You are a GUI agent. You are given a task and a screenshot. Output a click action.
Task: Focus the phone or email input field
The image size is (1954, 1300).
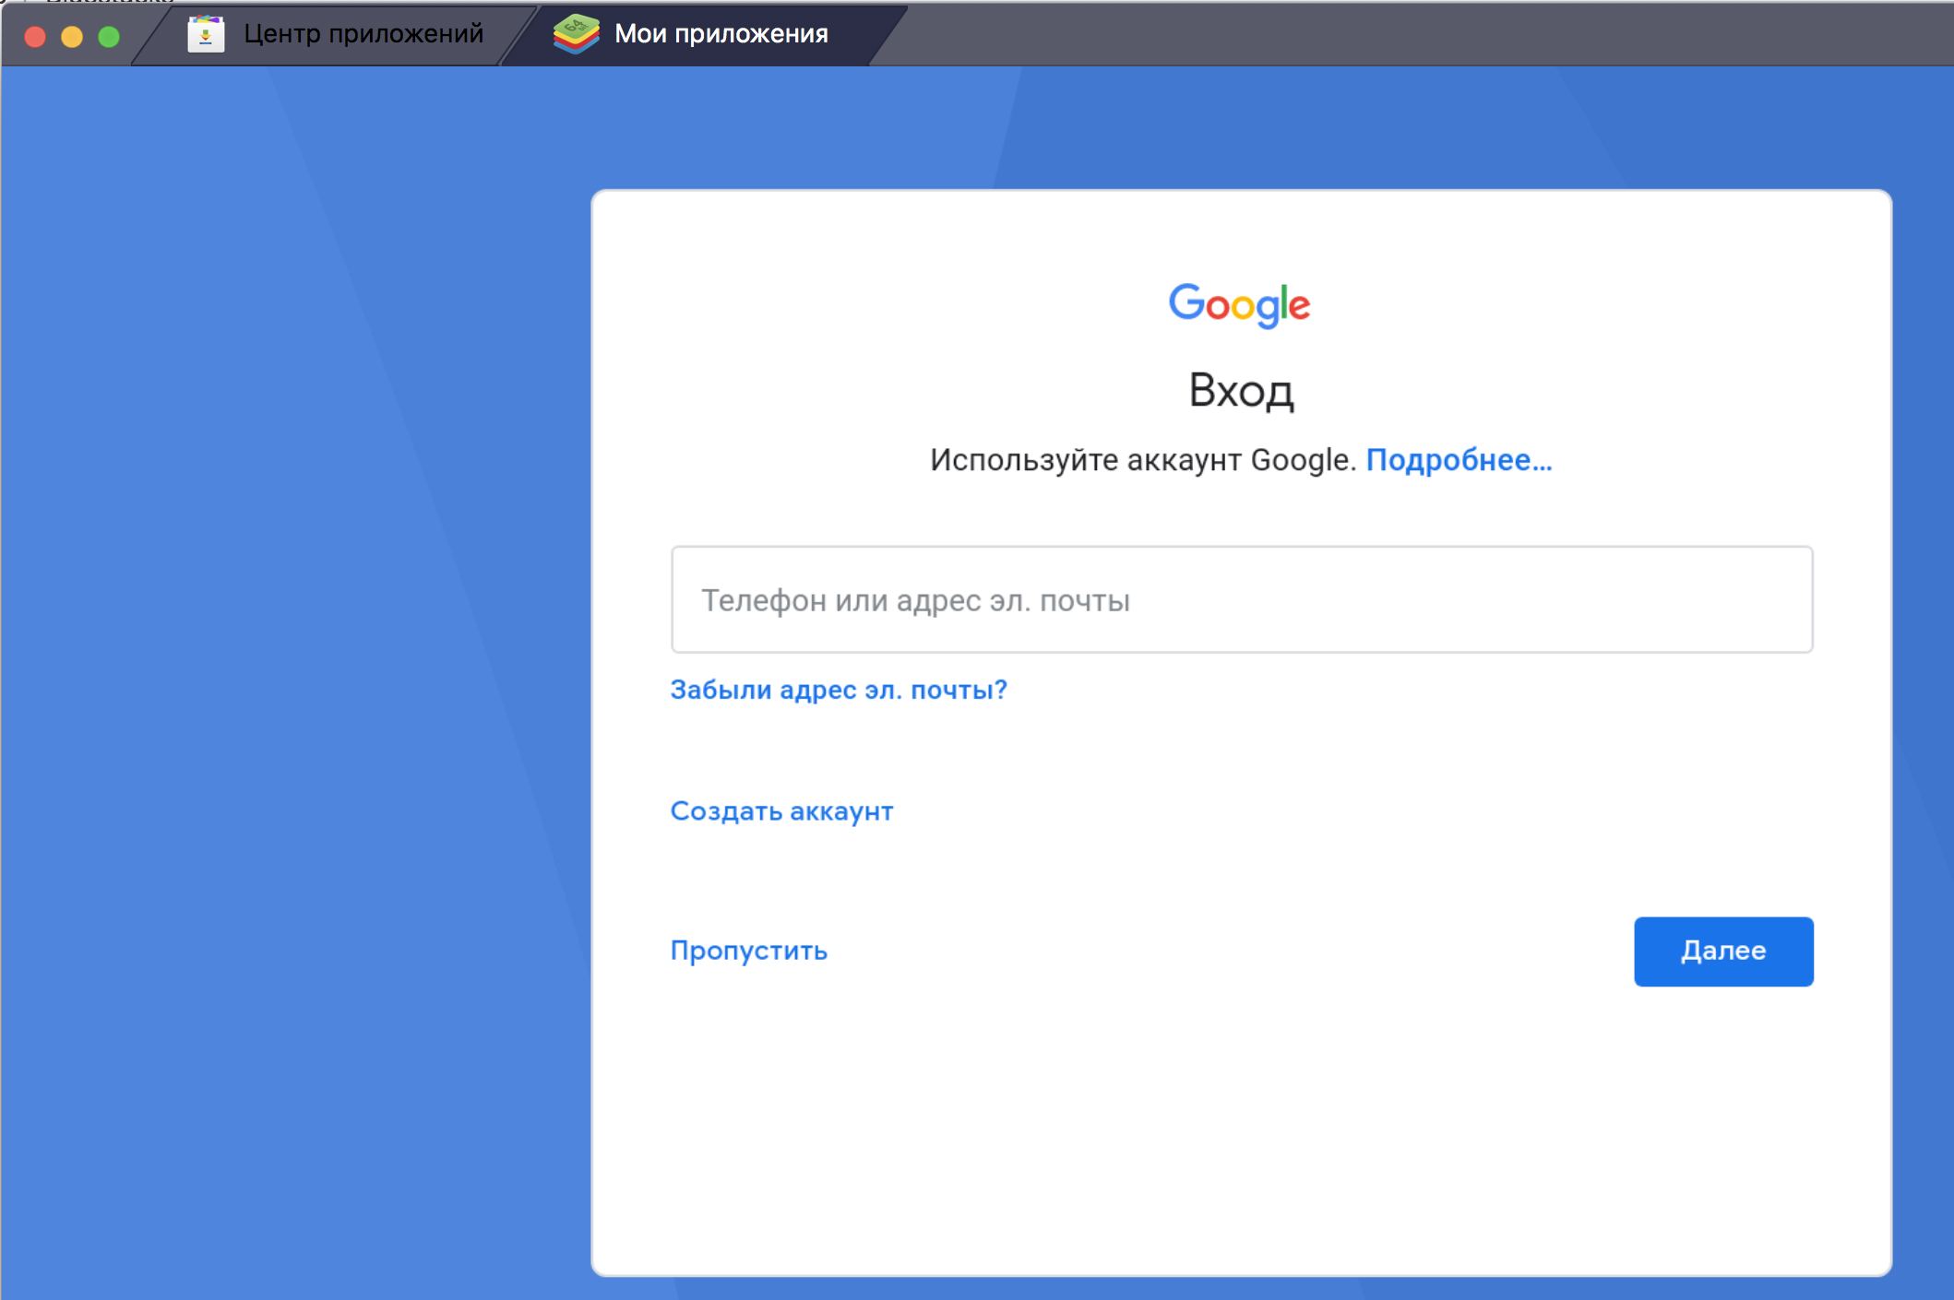[1241, 600]
